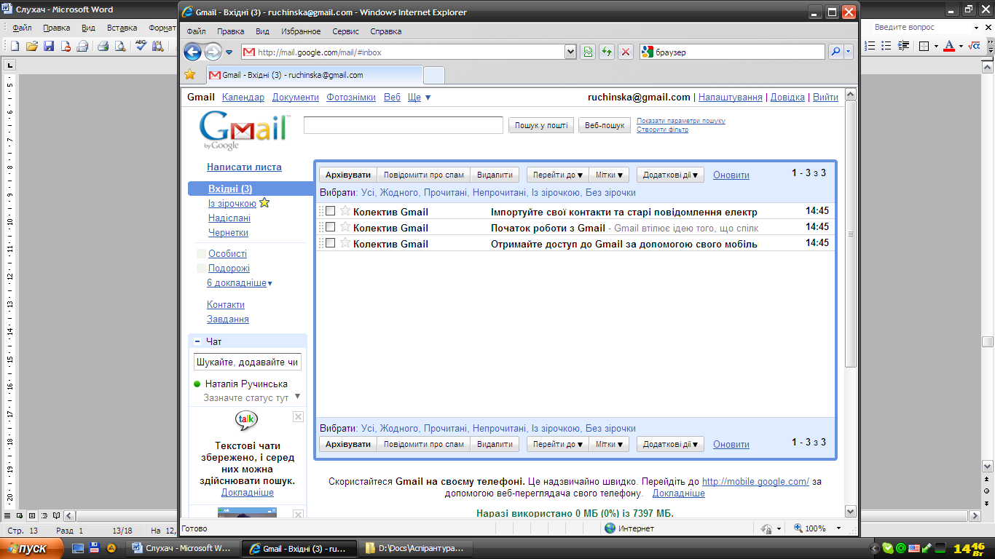Close the Talk promo box in chat

point(298,416)
